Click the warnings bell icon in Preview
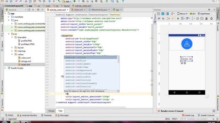220x123 pixels. tap(211, 18)
